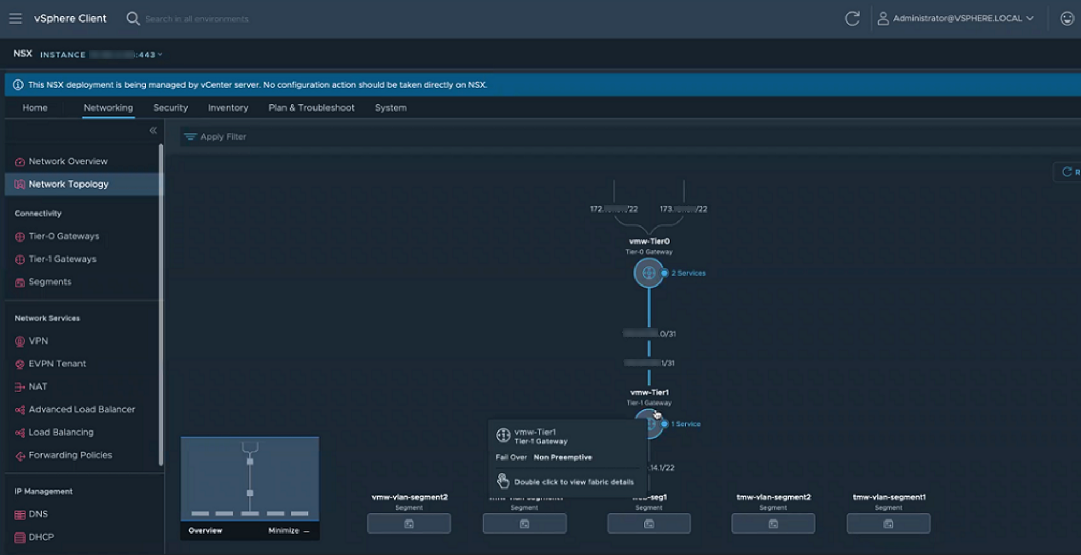
Task: Click the search magnifier icon
Action: [x=133, y=19]
